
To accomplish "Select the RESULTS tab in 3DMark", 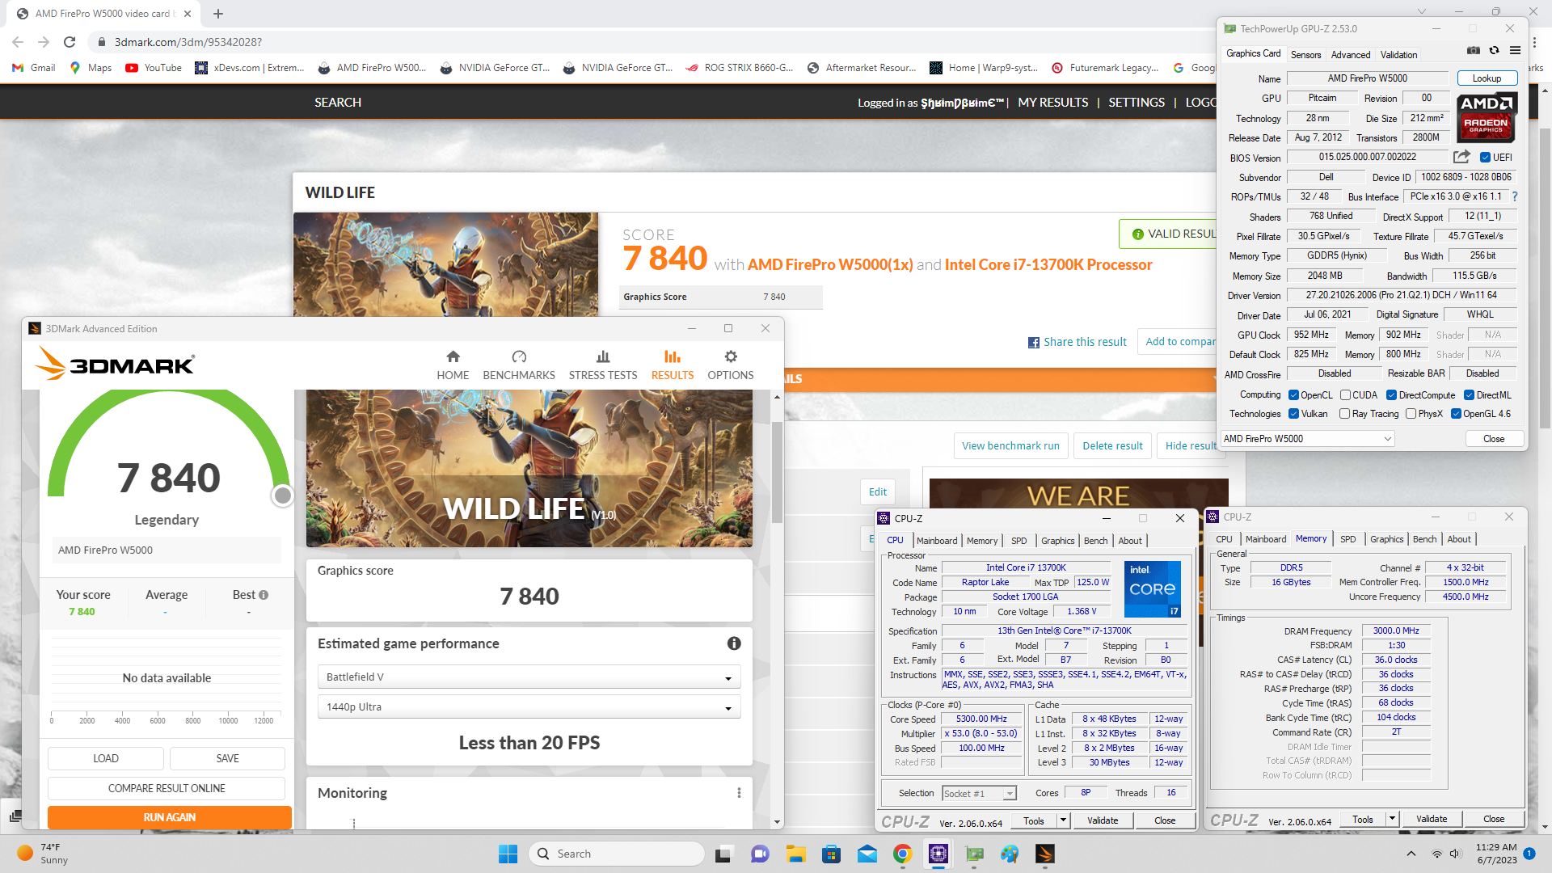I will point(673,365).
